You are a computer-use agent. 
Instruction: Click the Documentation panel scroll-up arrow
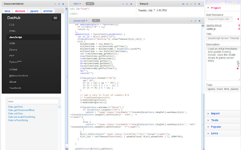[x=67, y=9]
